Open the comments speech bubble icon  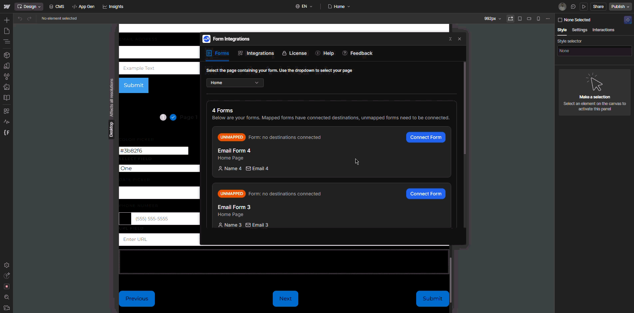[x=573, y=7]
